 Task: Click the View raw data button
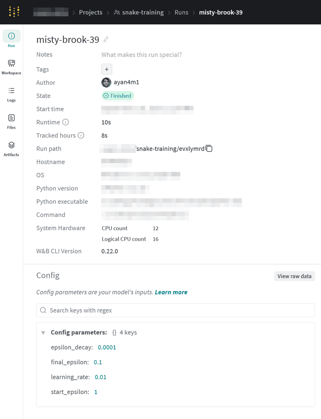(294, 276)
